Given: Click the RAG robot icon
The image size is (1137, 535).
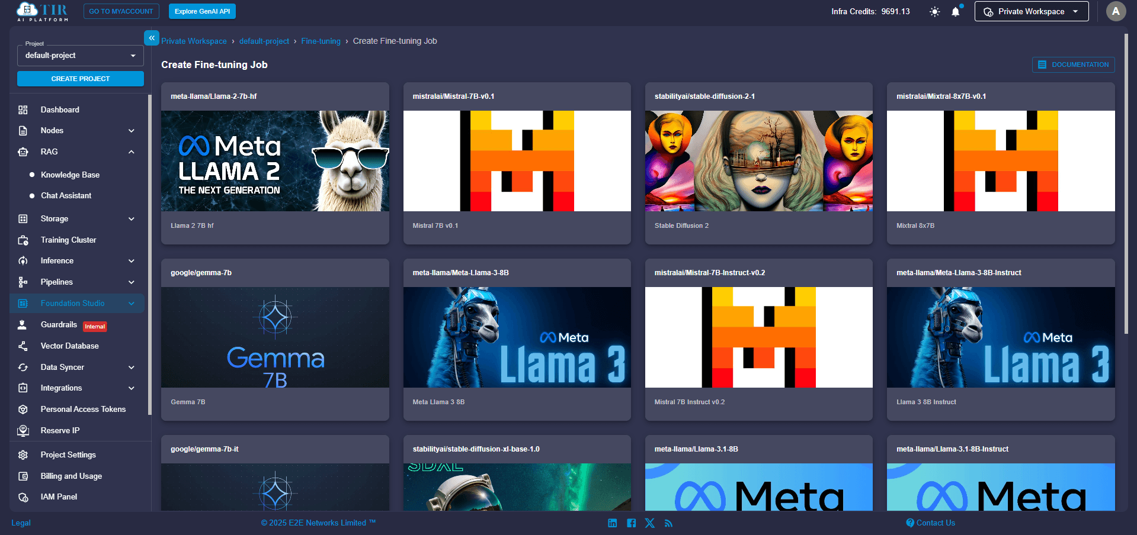Looking at the screenshot, I should (x=23, y=152).
